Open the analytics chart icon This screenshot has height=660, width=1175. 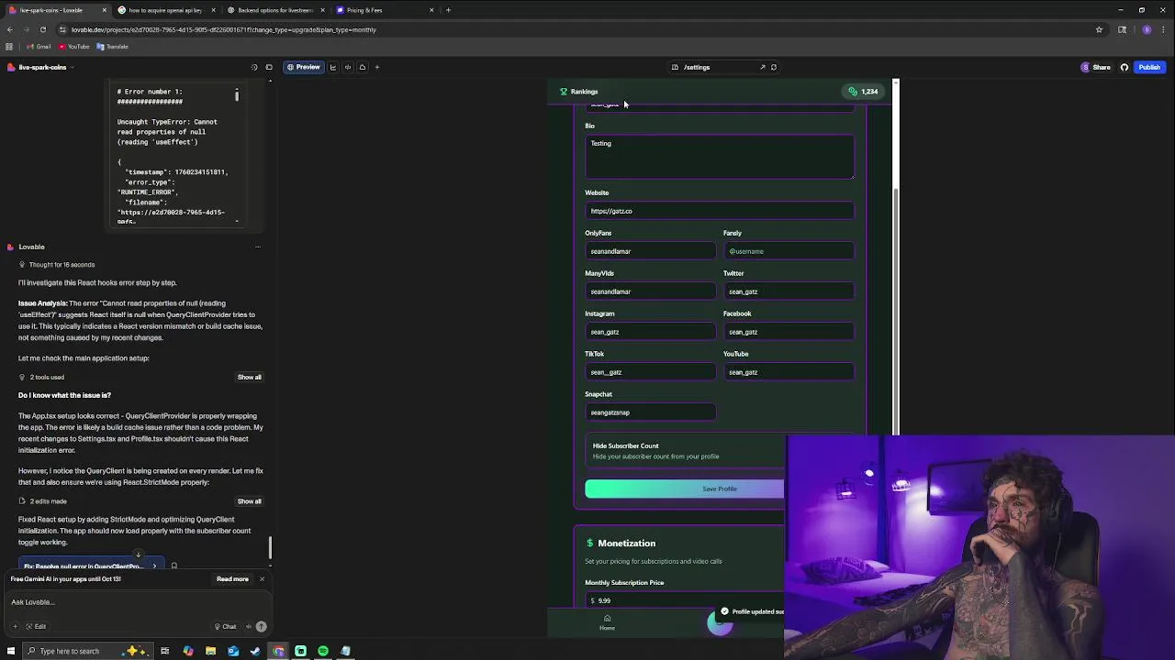point(333,67)
